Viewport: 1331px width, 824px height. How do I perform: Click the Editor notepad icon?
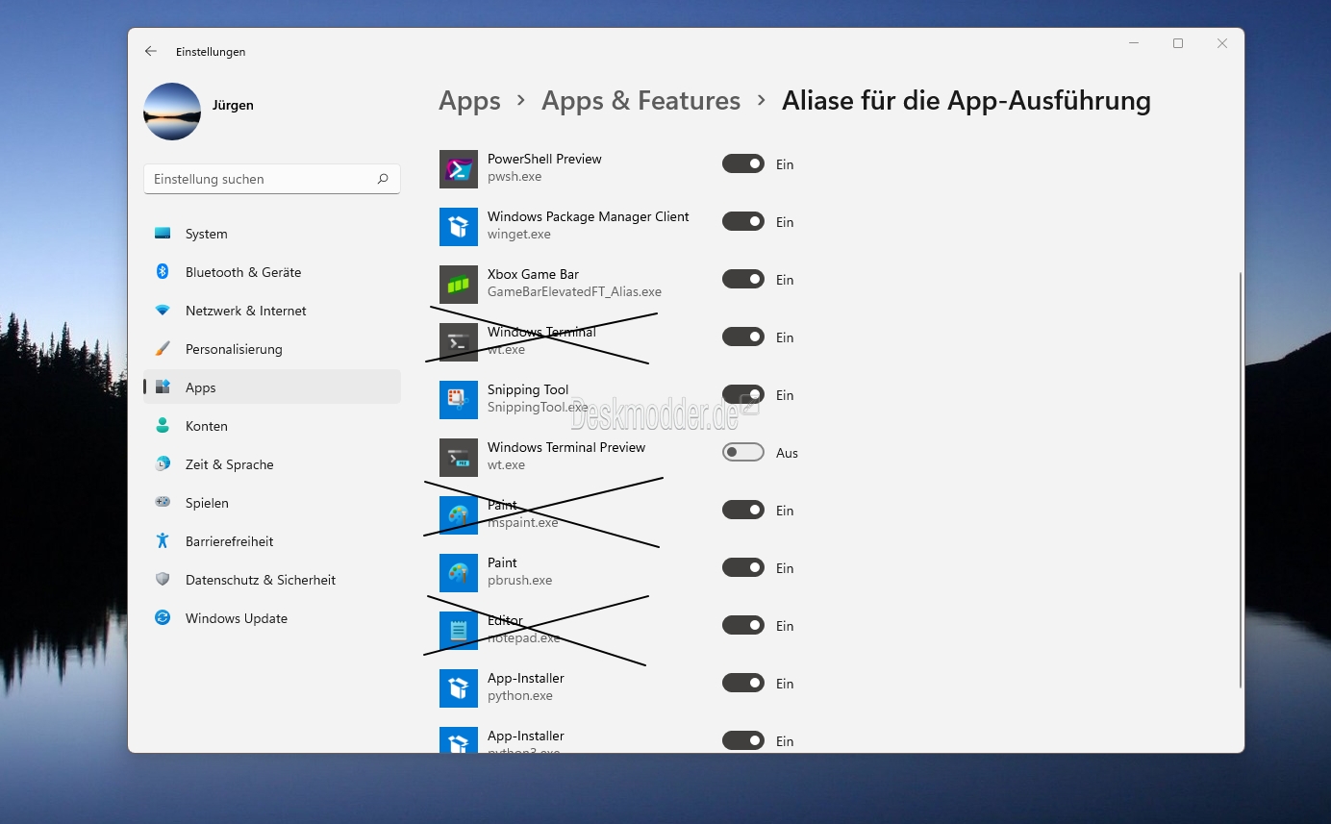click(459, 631)
